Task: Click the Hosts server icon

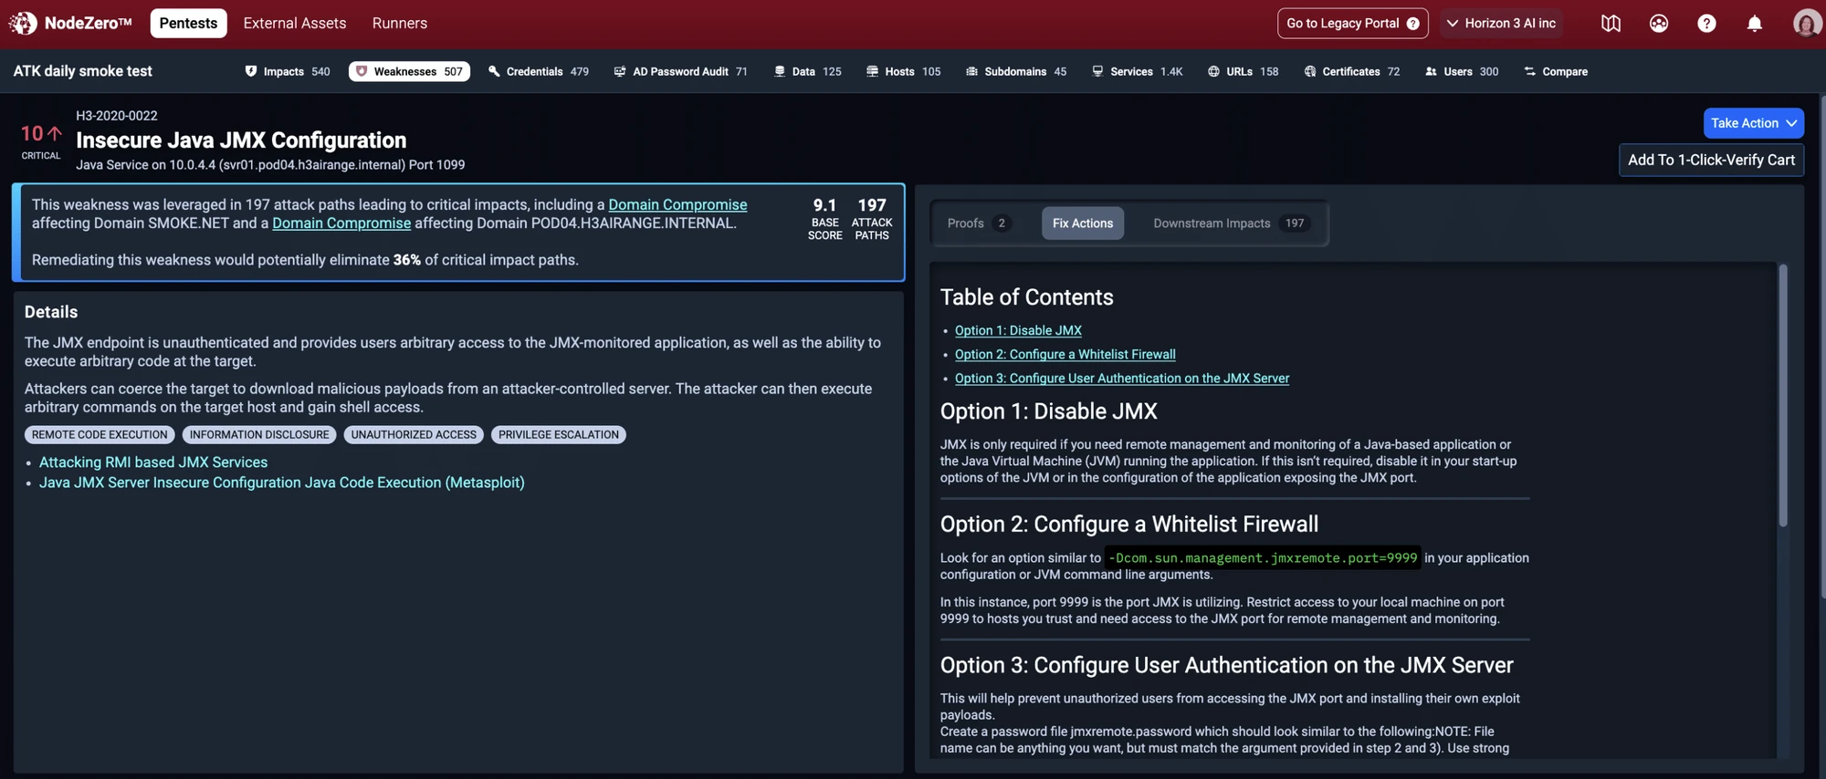Action: click(872, 71)
